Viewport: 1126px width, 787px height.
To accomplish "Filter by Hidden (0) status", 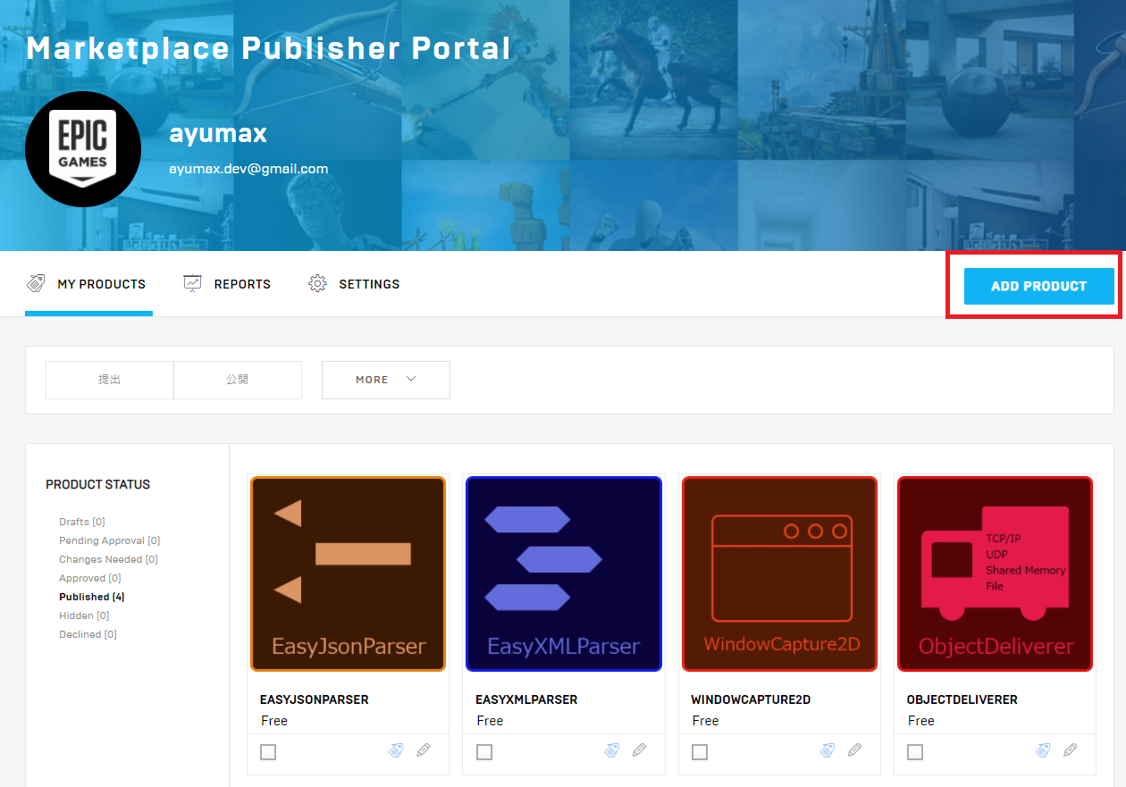I will 84,615.
